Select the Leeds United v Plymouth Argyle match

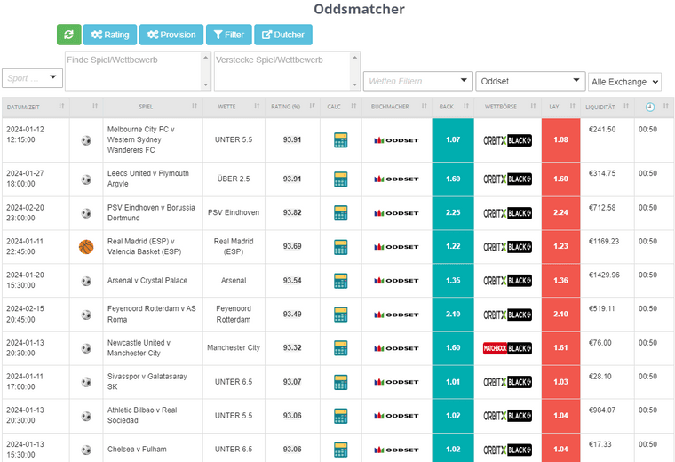tap(148, 179)
